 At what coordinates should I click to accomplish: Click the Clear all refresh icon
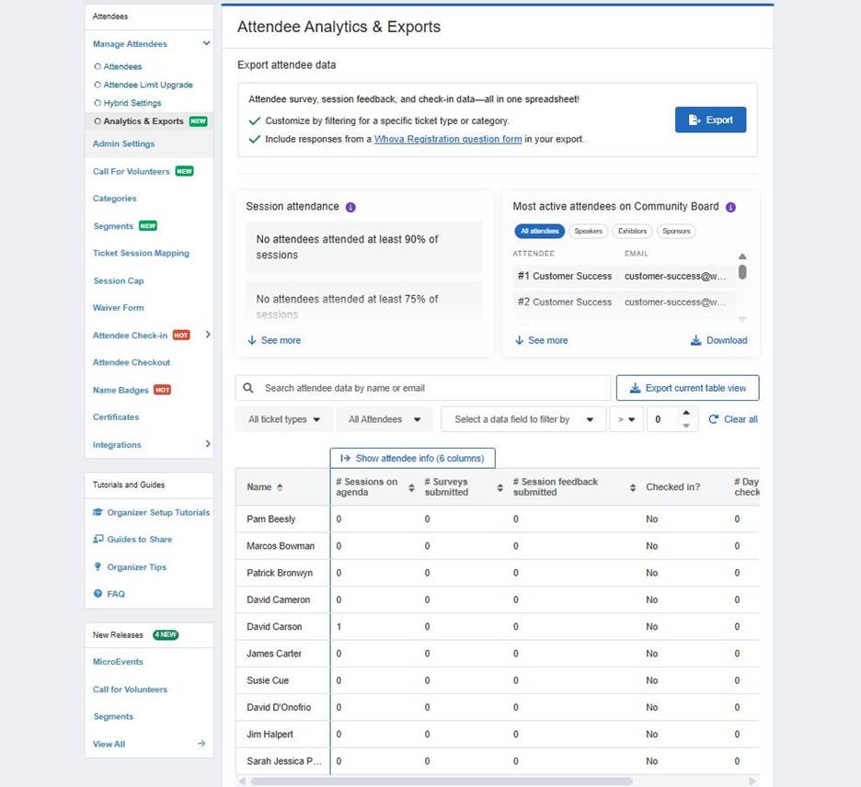713,419
